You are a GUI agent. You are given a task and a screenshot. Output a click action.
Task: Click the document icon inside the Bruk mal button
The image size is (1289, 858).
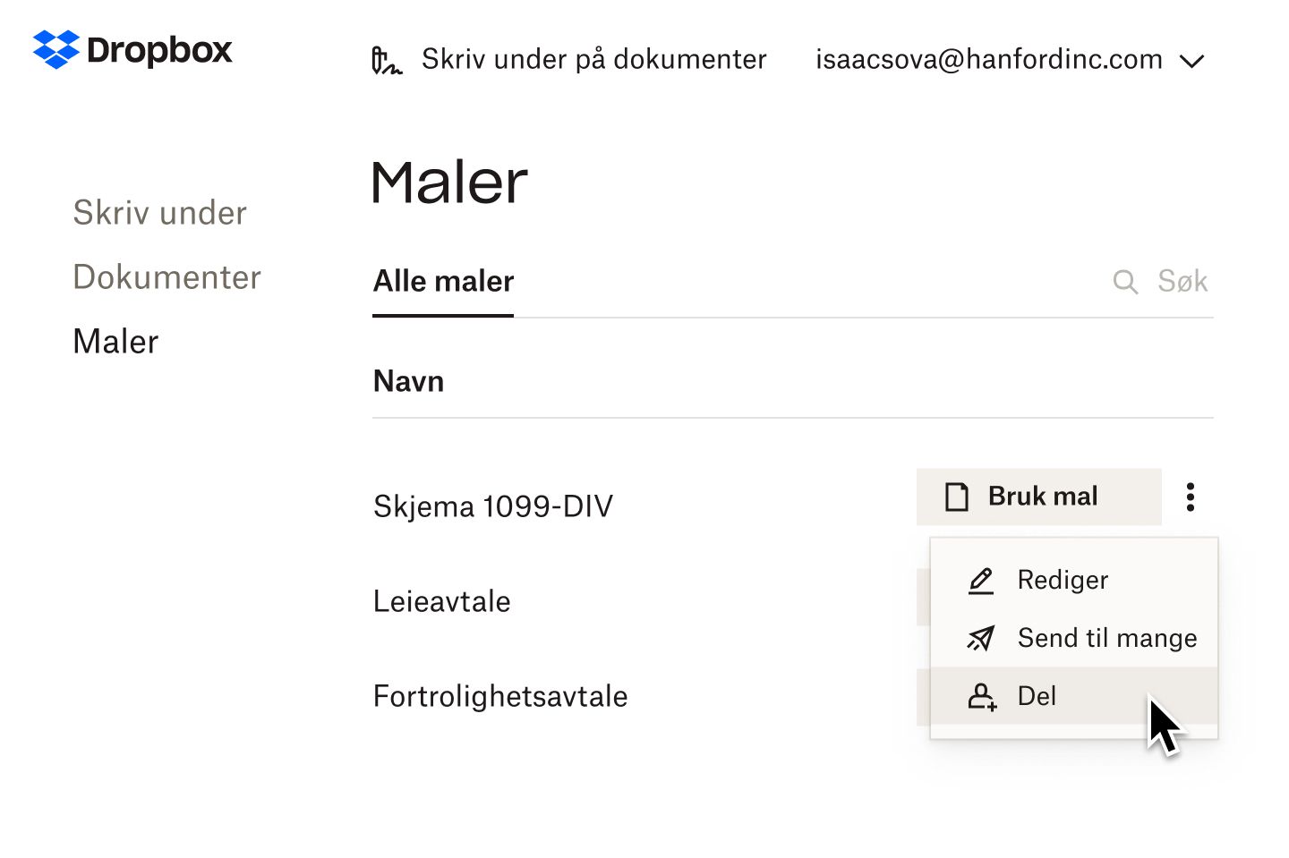tap(957, 496)
